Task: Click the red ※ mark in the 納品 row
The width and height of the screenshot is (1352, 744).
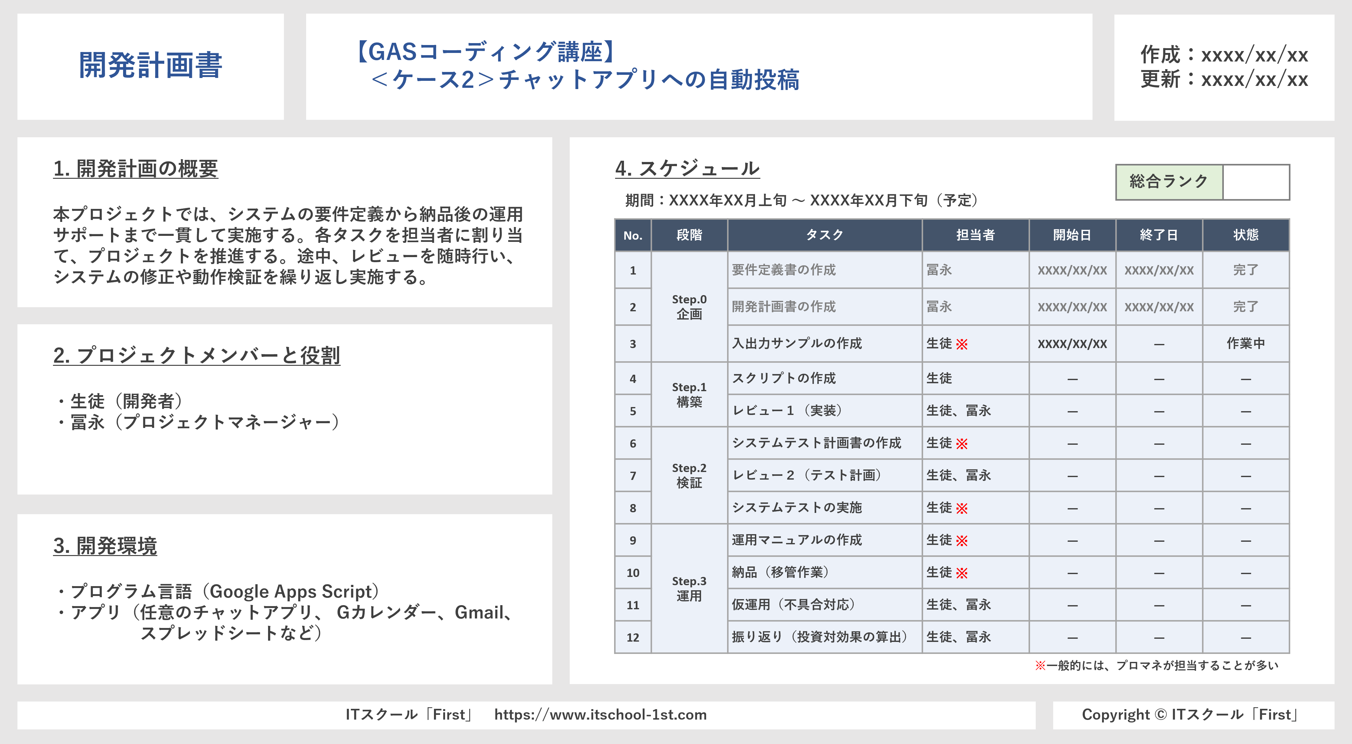Action: [961, 573]
